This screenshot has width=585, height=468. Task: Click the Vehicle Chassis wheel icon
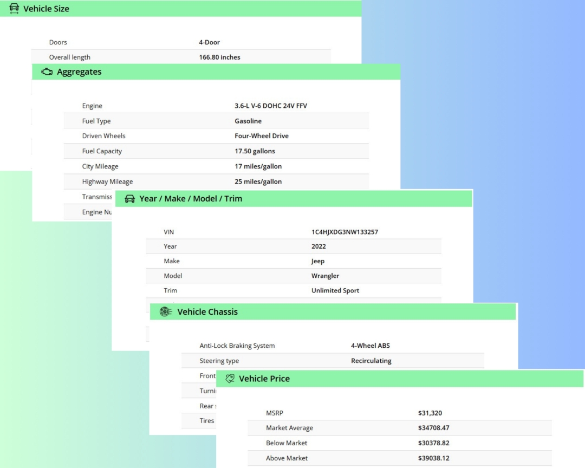tap(165, 312)
